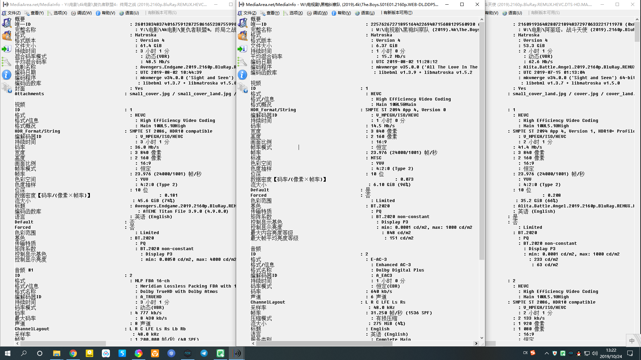Click 有新版本可用(T) in The Boys window

pyautogui.click(x=397, y=13)
